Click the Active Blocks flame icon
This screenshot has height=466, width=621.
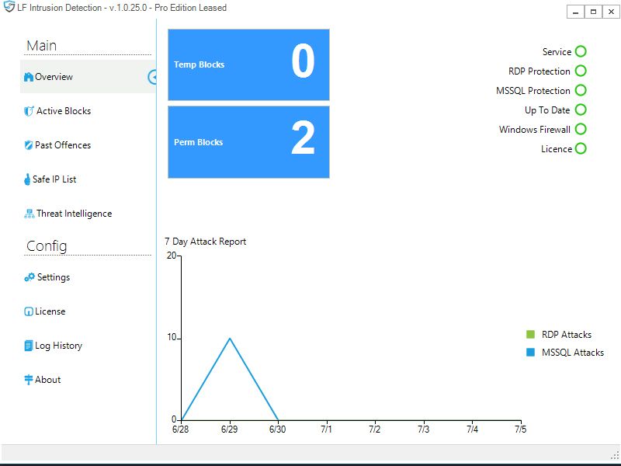27,111
